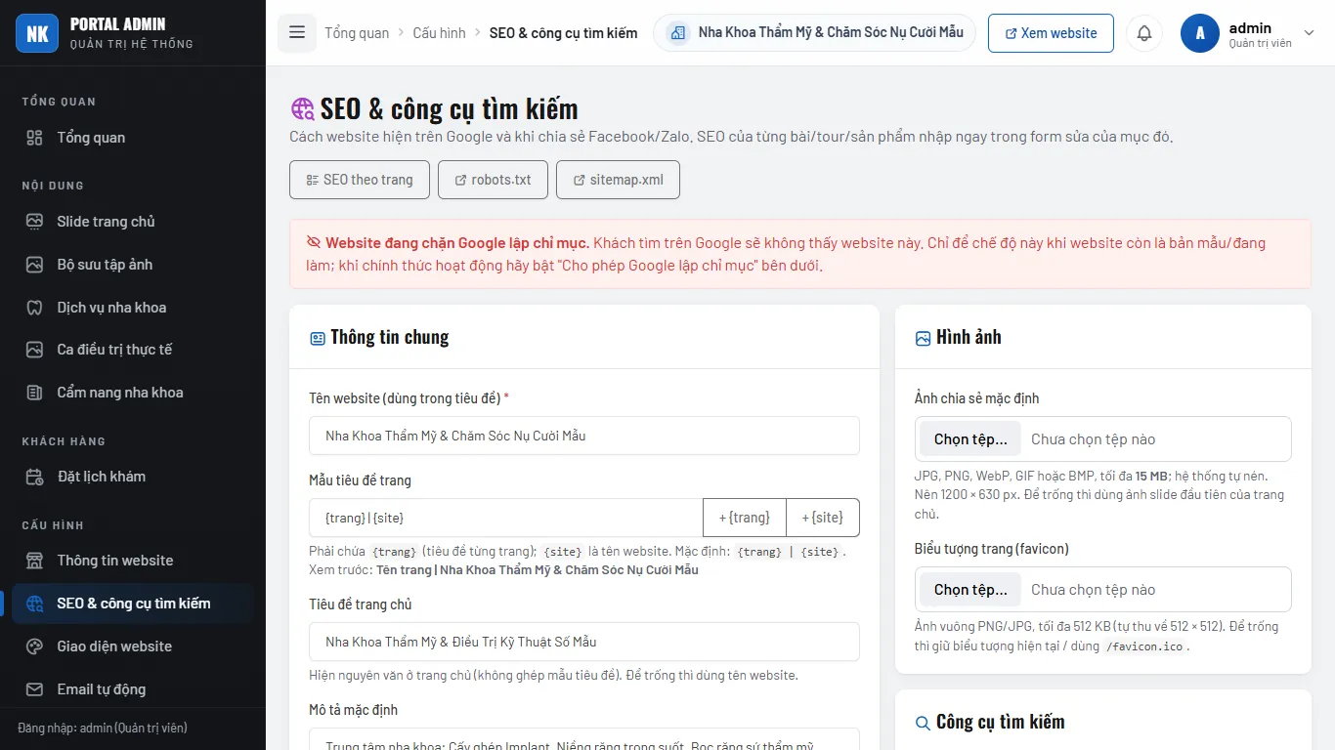Click Xem website button
This screenshot has width=1335, height=750.
[x=1051, y=32]
